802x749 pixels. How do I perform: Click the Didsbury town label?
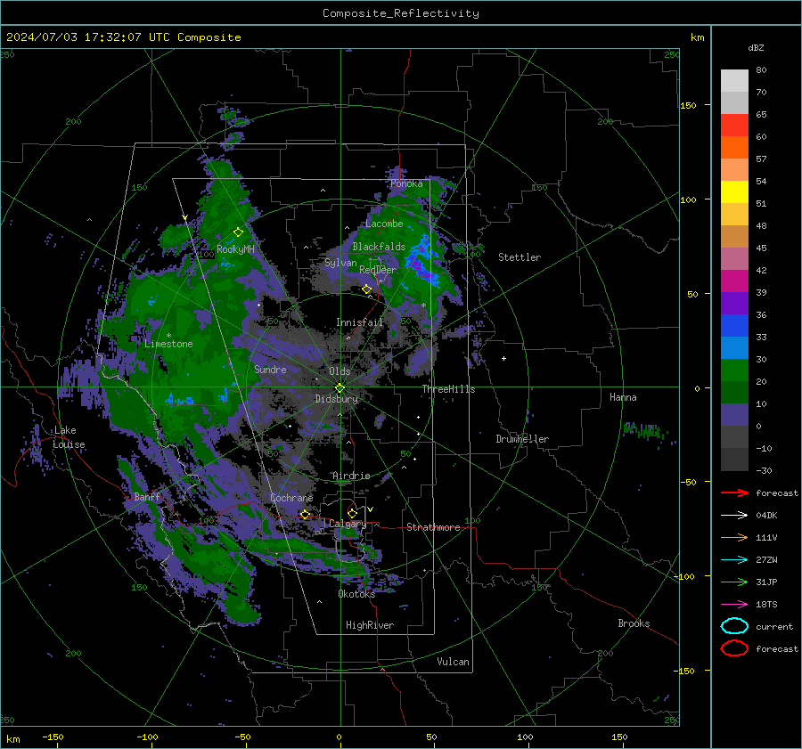coord(337,399)
